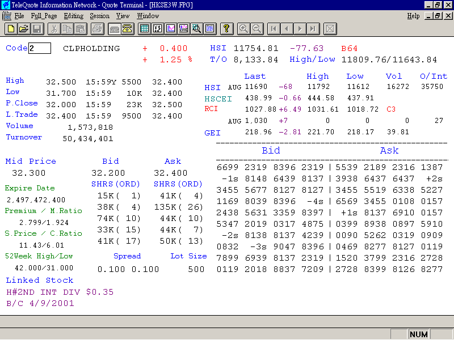Click the Linked Stock label
This screenshot has height=340, width=454.
click(40, 280)
